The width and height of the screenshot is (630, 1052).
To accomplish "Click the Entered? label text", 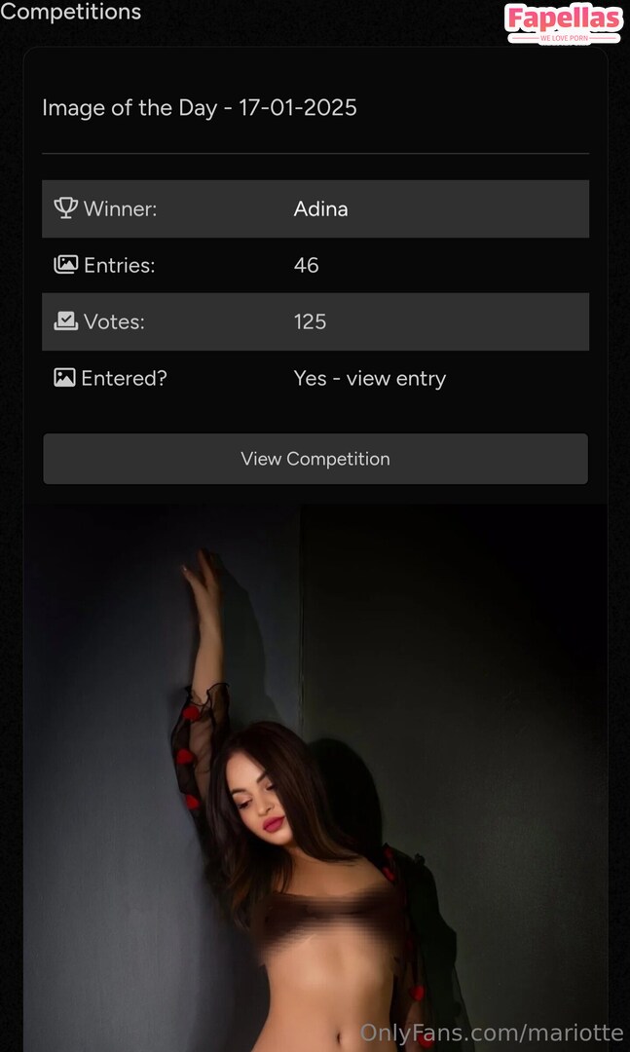I will point(124,378).
